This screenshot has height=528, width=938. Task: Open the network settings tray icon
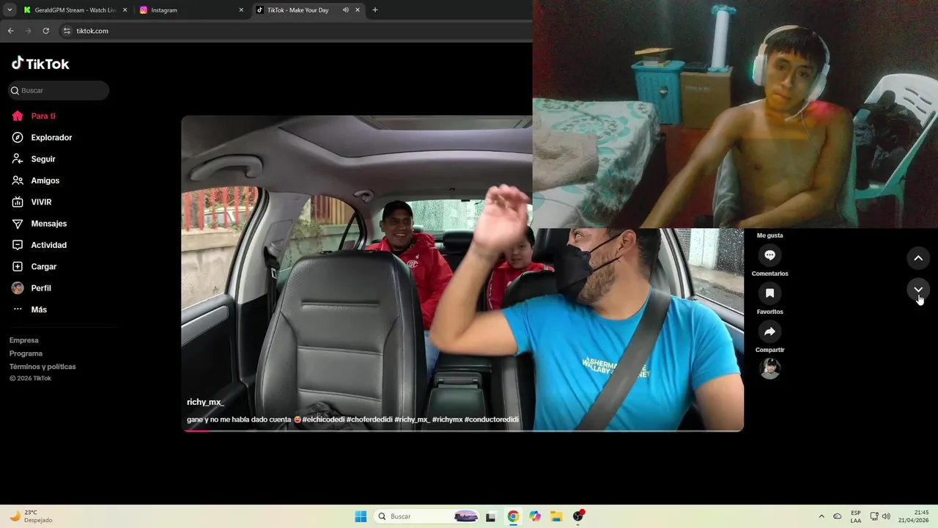(874, 516)
